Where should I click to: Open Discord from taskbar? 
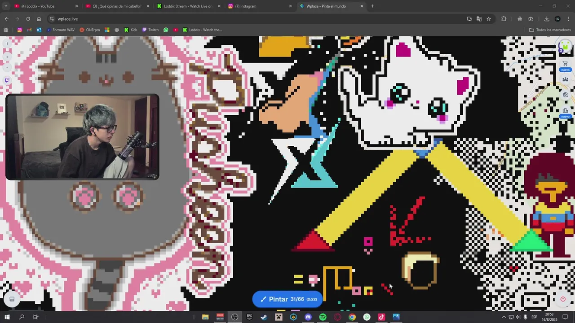click(308, 317)
